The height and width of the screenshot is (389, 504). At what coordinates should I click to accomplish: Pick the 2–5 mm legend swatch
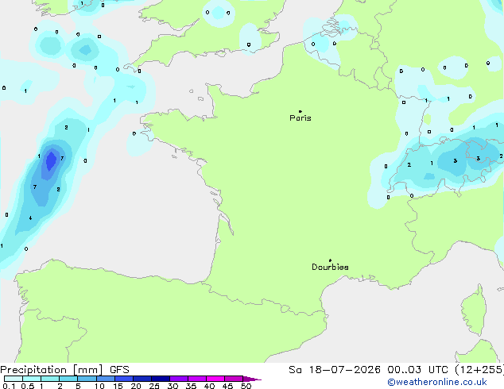tap(68, 379)
